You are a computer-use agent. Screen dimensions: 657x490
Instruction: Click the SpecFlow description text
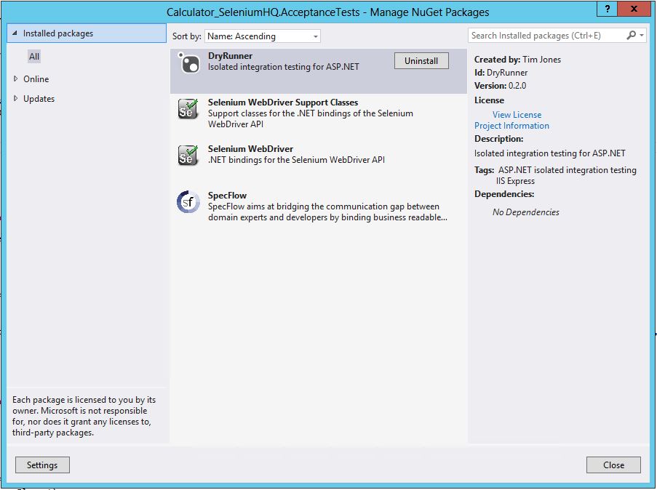click(327, 212)
